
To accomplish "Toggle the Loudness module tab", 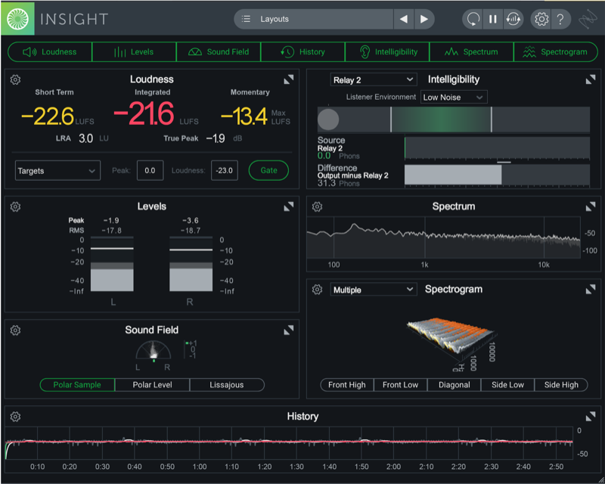I will 50,51.
